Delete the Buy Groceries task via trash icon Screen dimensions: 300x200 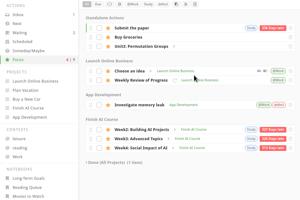[290, 37]
